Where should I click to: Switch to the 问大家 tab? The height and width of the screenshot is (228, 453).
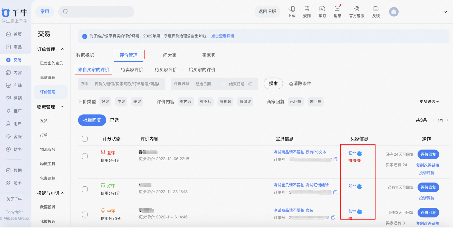pyautogui.click(x=170, y=55)
